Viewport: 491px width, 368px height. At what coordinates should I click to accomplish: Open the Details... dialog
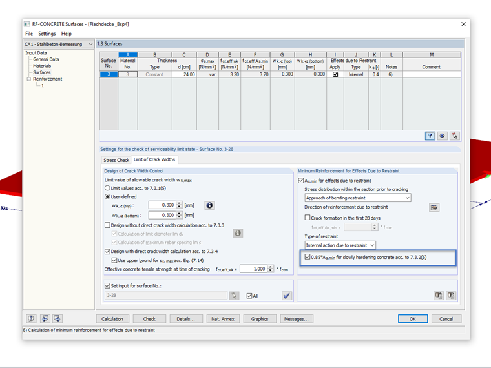[x=186, y=319]
